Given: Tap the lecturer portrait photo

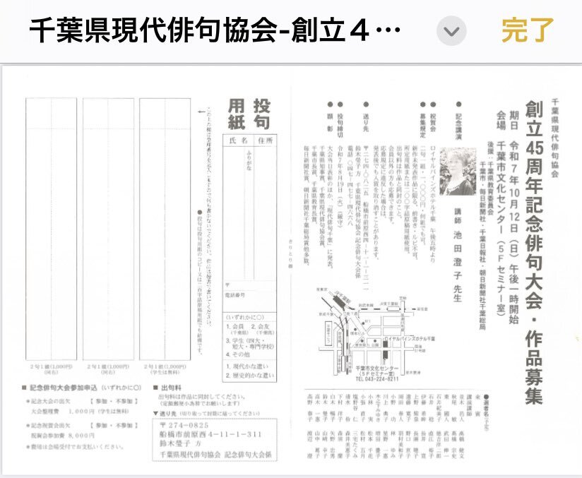Looking at the screenshot, I should 458,172.
